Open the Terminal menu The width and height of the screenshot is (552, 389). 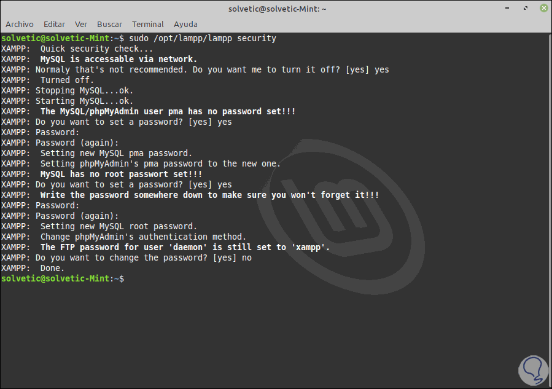point(148,25)
